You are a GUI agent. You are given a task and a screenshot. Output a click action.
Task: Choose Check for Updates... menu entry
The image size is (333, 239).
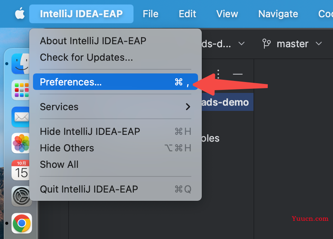[x=86, y=57]
